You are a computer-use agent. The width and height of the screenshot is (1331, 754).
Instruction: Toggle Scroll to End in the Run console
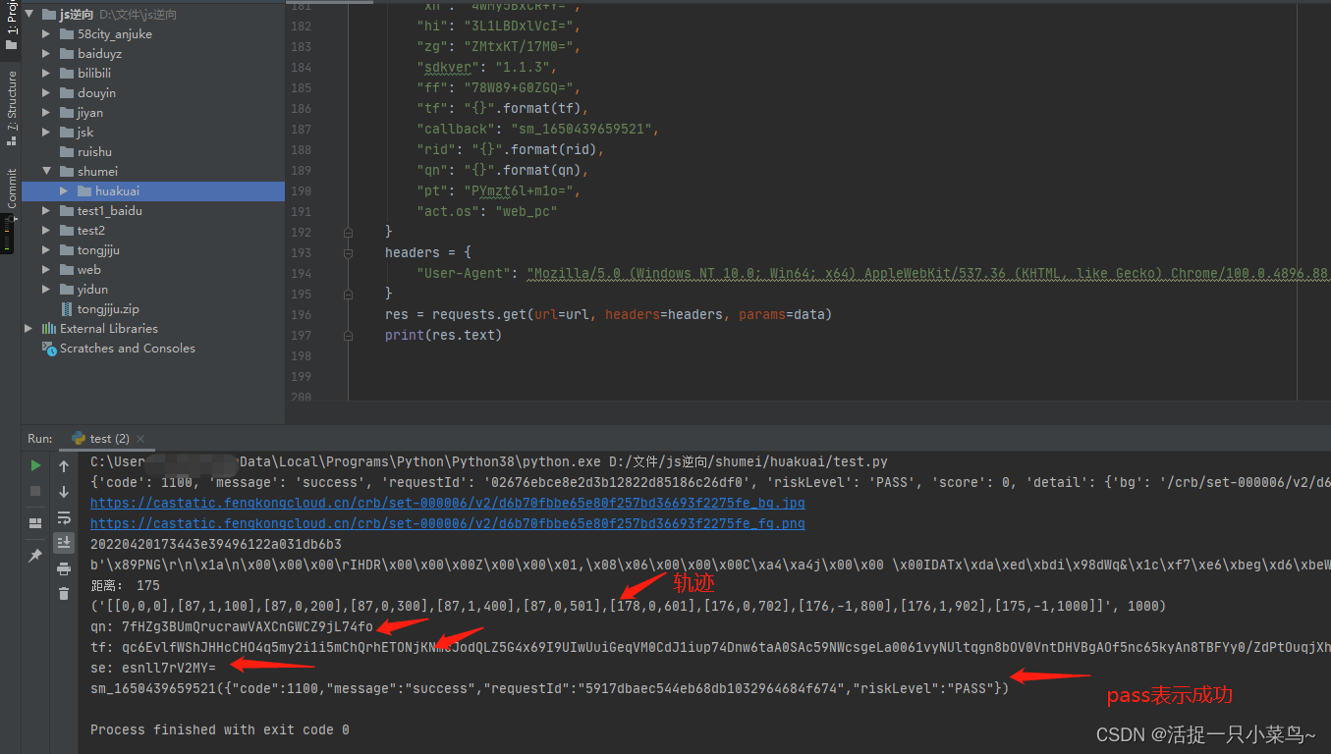point(64,542)
